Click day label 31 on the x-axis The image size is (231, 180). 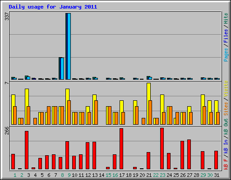pyautogui.click(x=217, y=175)
